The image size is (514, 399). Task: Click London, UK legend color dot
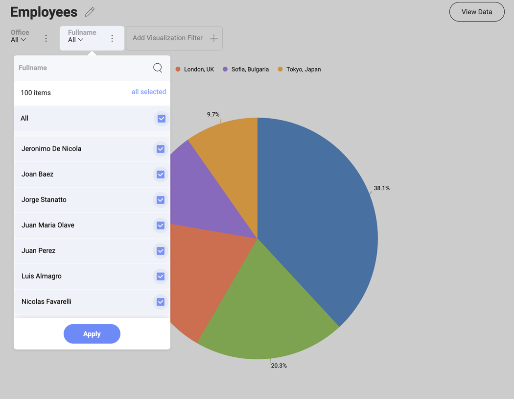[178, 69]
